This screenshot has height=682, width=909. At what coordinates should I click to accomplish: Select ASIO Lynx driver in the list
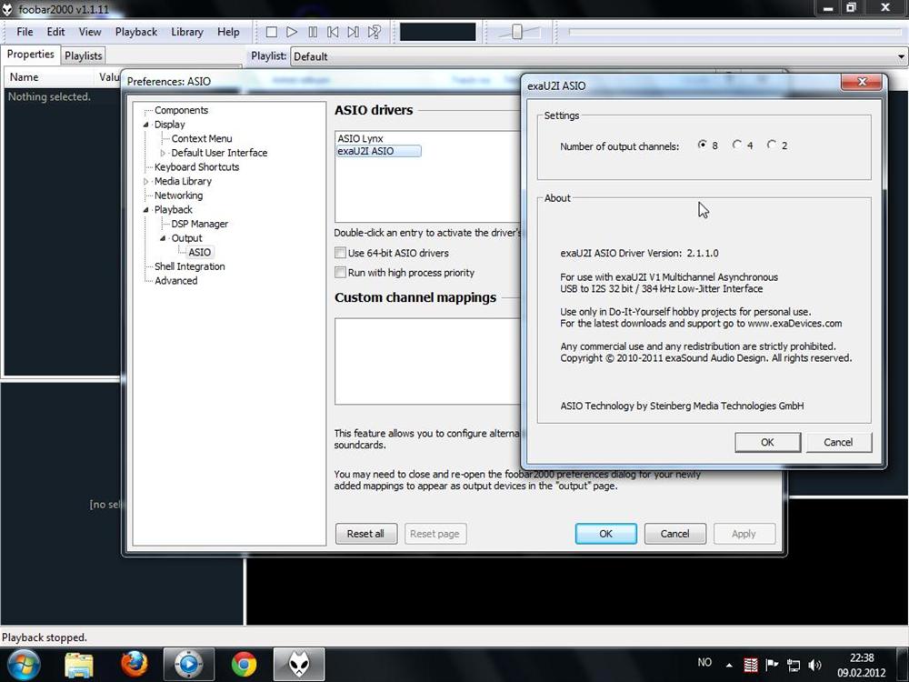(x=361, y=138)
